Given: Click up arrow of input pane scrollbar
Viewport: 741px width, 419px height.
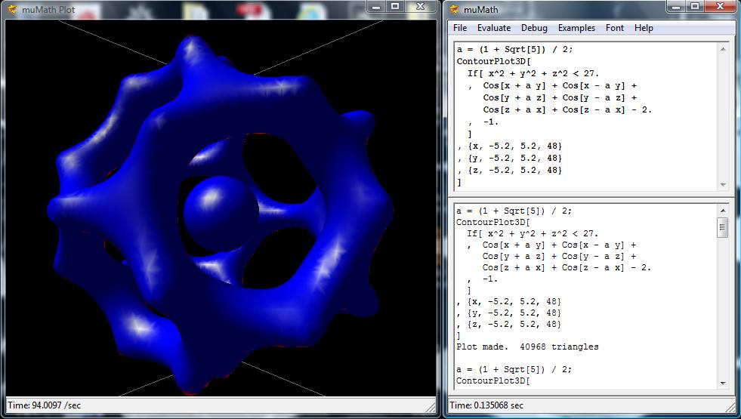Looking at the screenshot, I should pyautogui.click(x=723, y=48).
